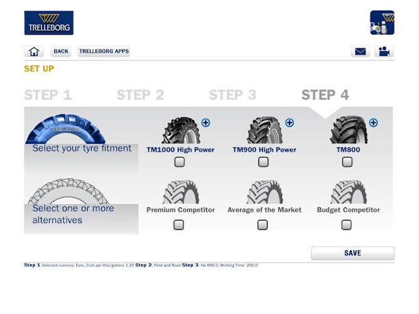Open the app icon at top right
419x314 pixels.
coord(382,23)
